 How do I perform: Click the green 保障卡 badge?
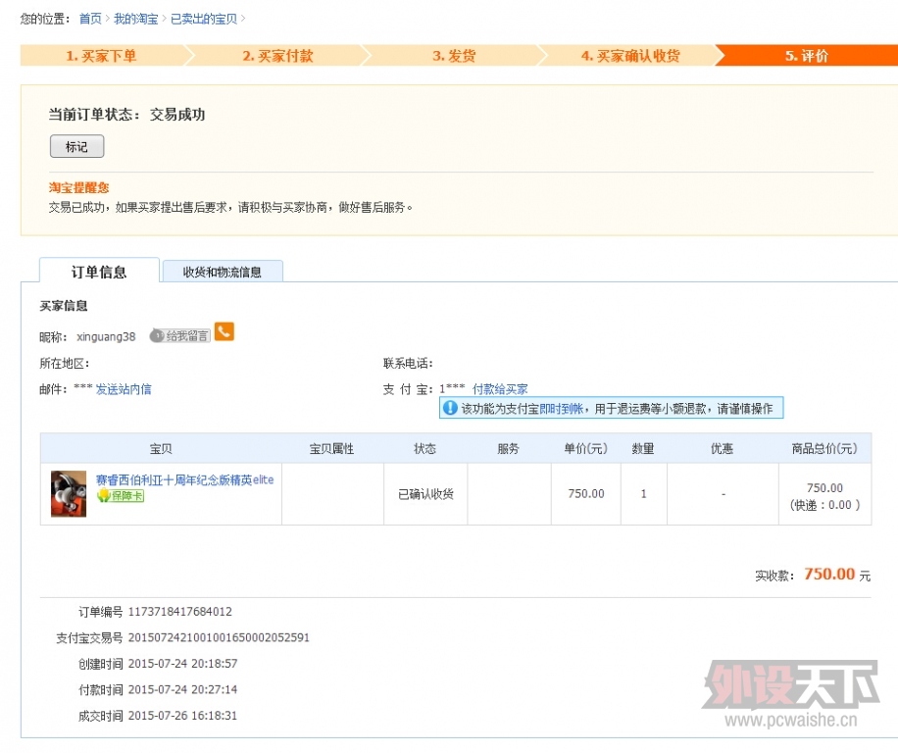pos(120,496)
